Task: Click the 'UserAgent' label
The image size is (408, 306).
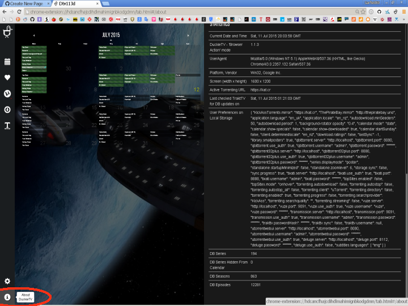Action: [218, 58]
